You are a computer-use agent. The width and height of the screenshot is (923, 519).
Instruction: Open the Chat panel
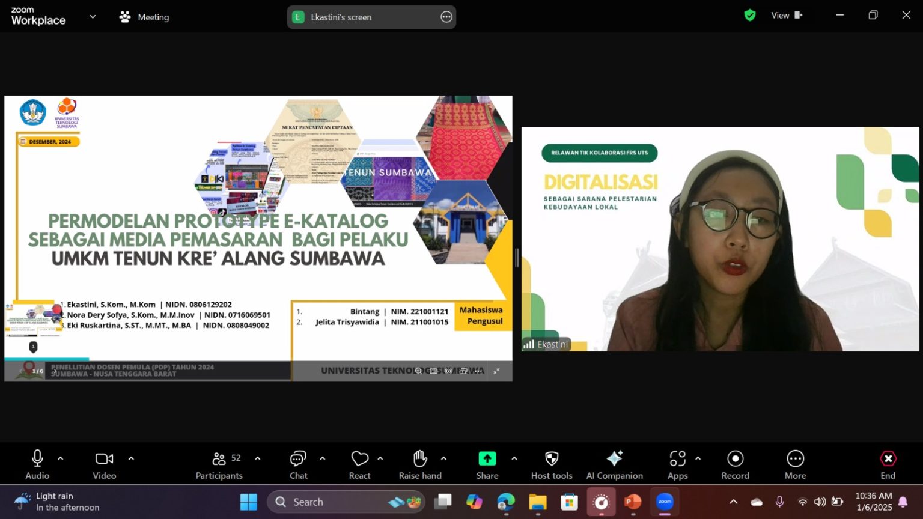tap(298, 465)
